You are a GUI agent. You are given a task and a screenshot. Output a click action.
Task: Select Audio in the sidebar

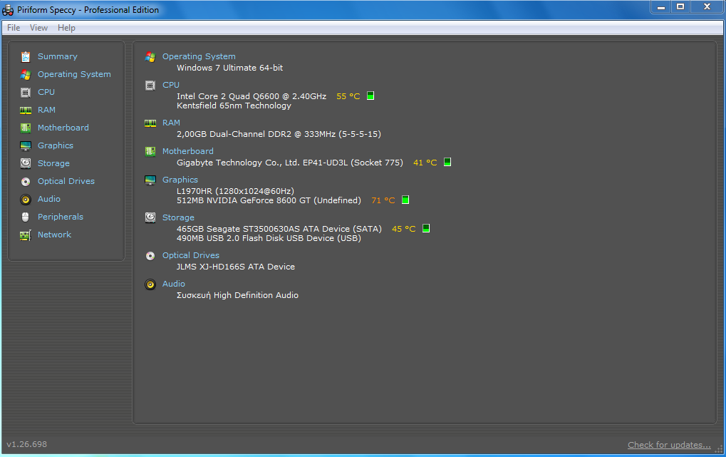[x=49, y=199]
